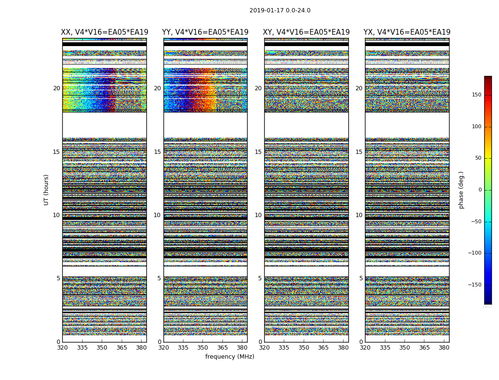Select the XX, V4*V16=EA05*EA19 panel title
This screenshot has height=380, width=499.
pyautogui.click(x=105, y=32)
